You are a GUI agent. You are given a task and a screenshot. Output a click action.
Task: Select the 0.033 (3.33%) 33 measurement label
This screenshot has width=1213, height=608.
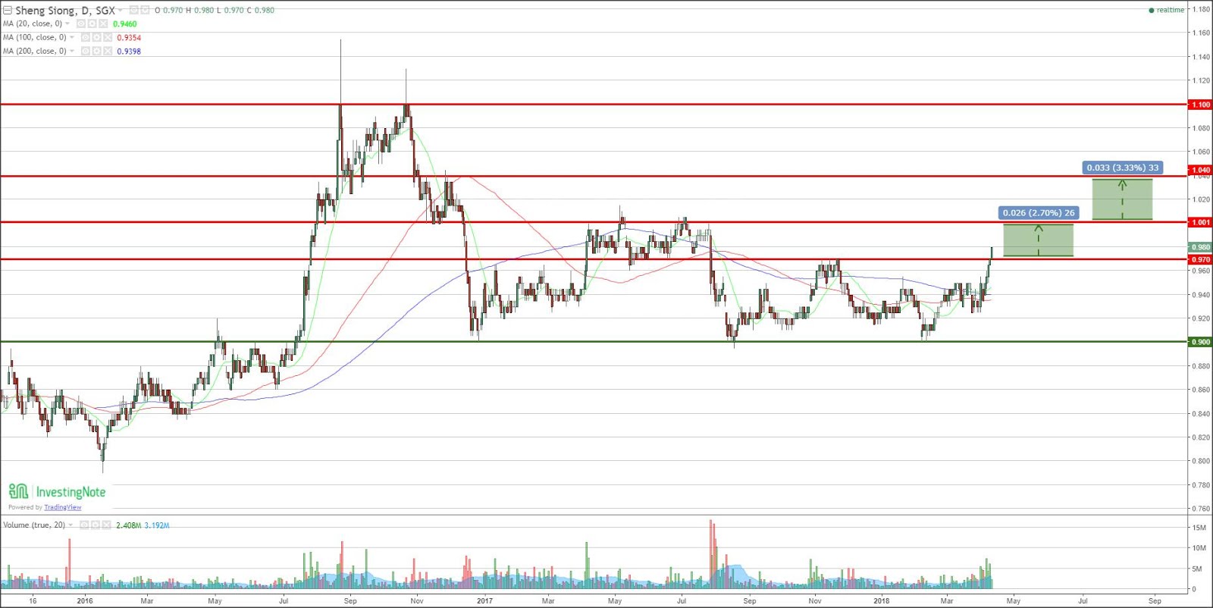(1122, 168)
